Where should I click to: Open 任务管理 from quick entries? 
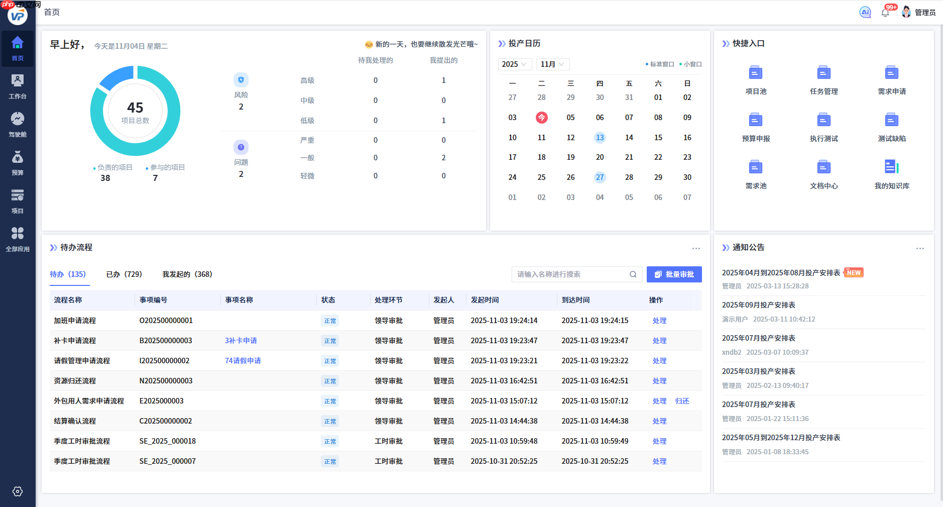click(823, 73)
